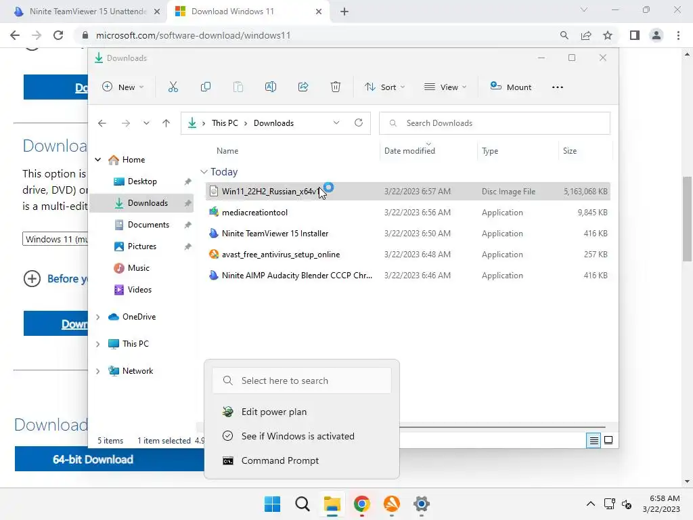This screenshot has width=693, height=520.
Task: Click the Paste clipboard icon
Action: [x=238, y=87]
